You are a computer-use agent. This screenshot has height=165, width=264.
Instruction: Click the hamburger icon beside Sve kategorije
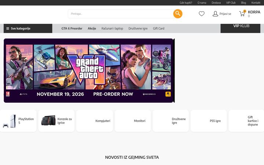(x=8, y=29)
